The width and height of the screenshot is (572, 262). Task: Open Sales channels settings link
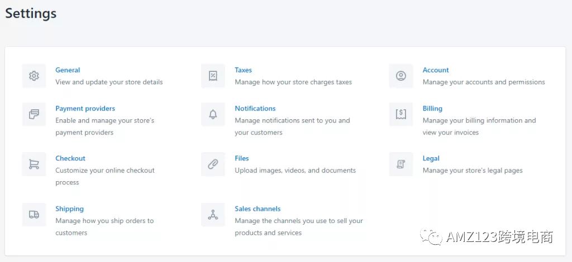pyautogui.click(x=258, y=209)
